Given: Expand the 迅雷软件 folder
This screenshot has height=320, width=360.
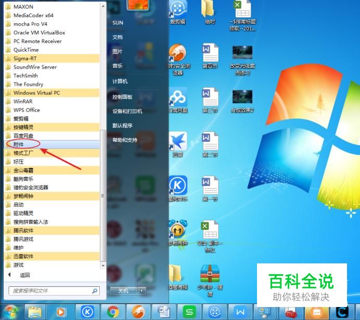Looking at the screenshot, I should 52,256.
